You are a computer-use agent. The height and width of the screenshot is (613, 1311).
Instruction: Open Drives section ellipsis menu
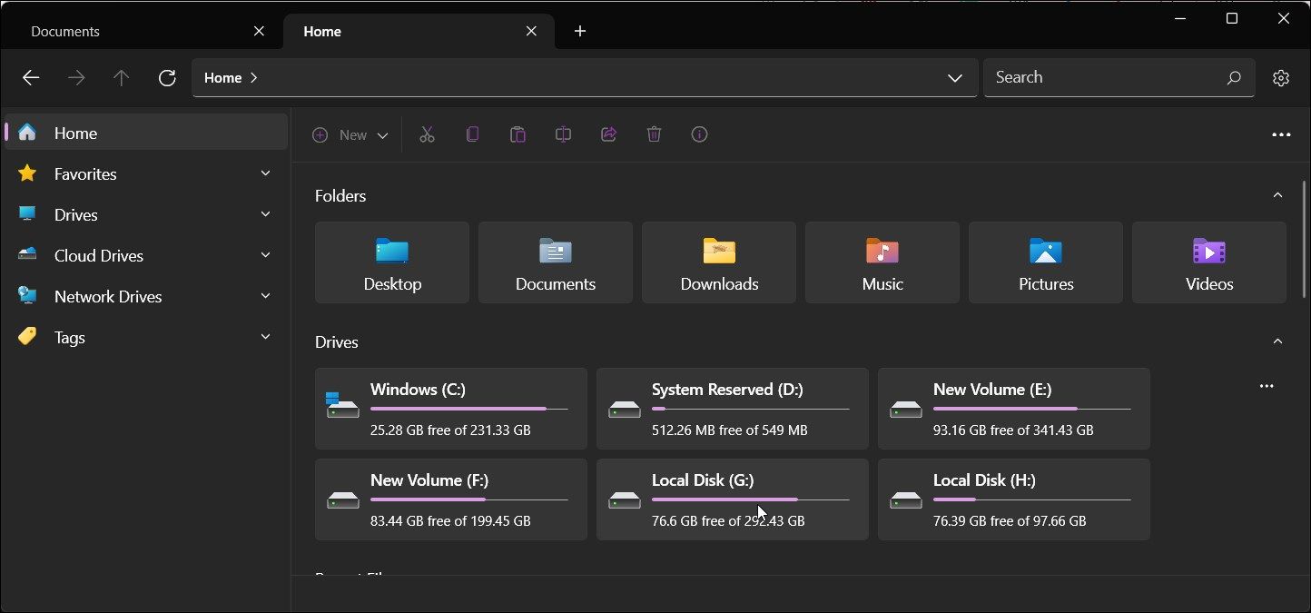tap(1267, 386)
